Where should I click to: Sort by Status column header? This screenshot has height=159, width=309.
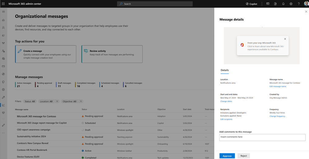click(84, 109)
